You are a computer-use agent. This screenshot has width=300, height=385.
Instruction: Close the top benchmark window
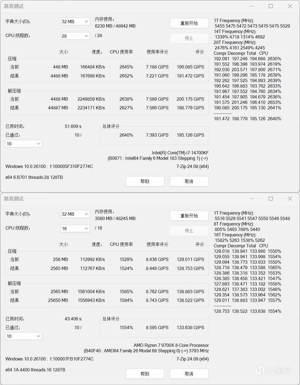click(x=290, y=6)
